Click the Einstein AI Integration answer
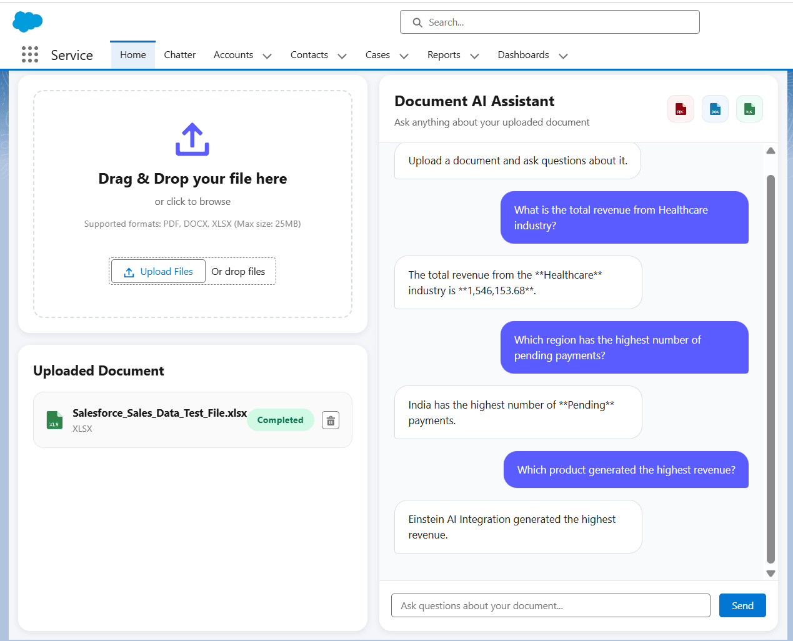793x641 pixels. [518, 527]
